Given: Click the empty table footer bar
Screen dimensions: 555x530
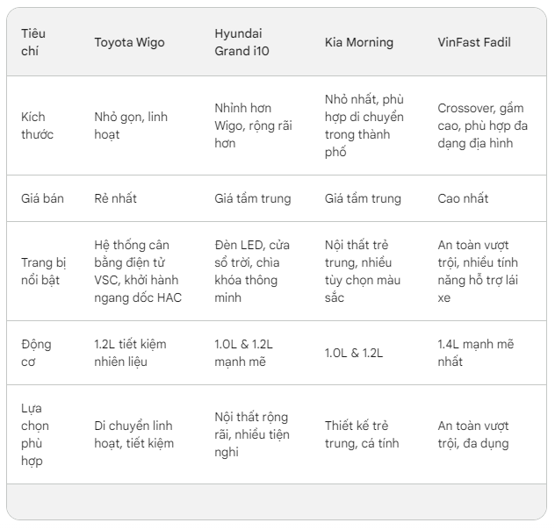Looking at the screenshot, I should (x=277, y=502).
